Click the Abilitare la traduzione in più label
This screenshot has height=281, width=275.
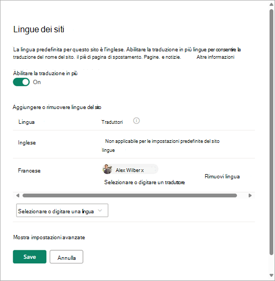coord(45,74)
